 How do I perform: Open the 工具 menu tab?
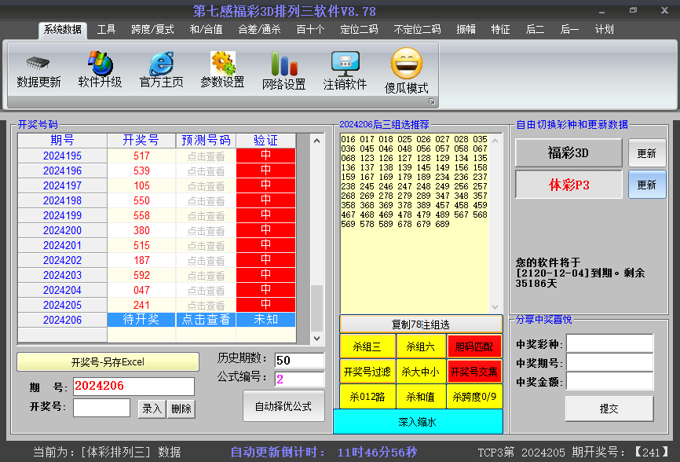[106, 30]
